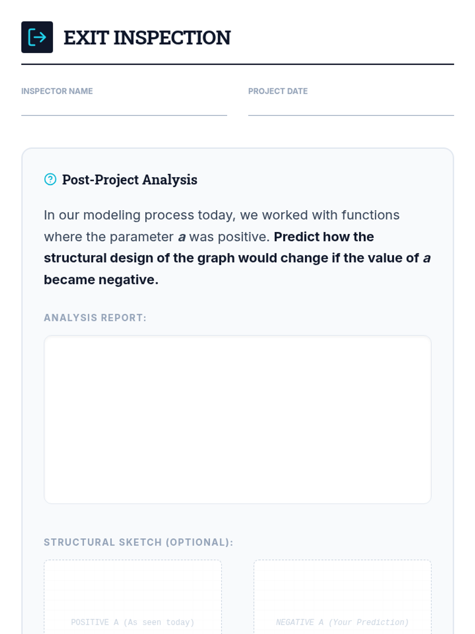Click the question mark help icon

50,180
